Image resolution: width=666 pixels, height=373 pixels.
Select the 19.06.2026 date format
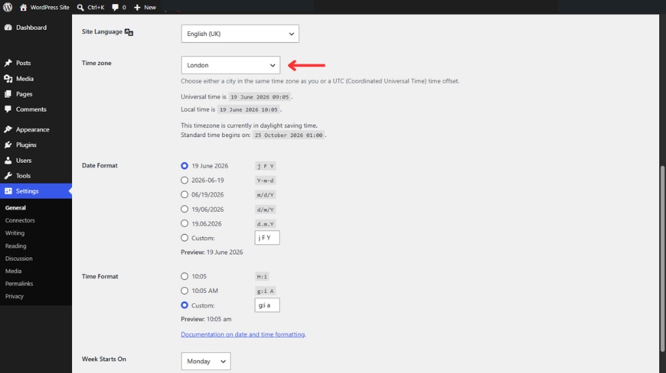pyautogui.click(x=184, y=223)
